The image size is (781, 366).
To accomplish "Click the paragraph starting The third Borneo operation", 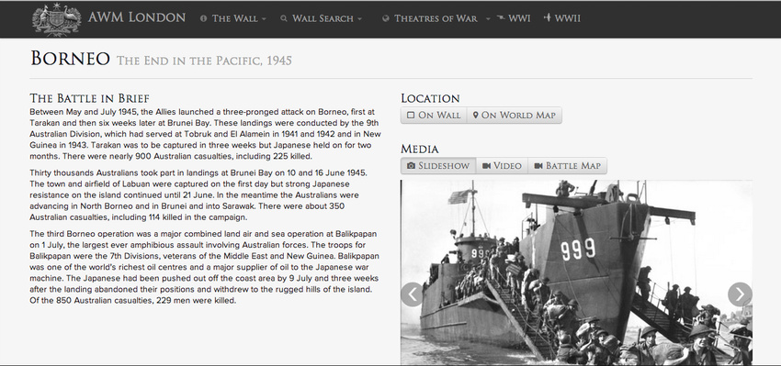I will 204,267.
